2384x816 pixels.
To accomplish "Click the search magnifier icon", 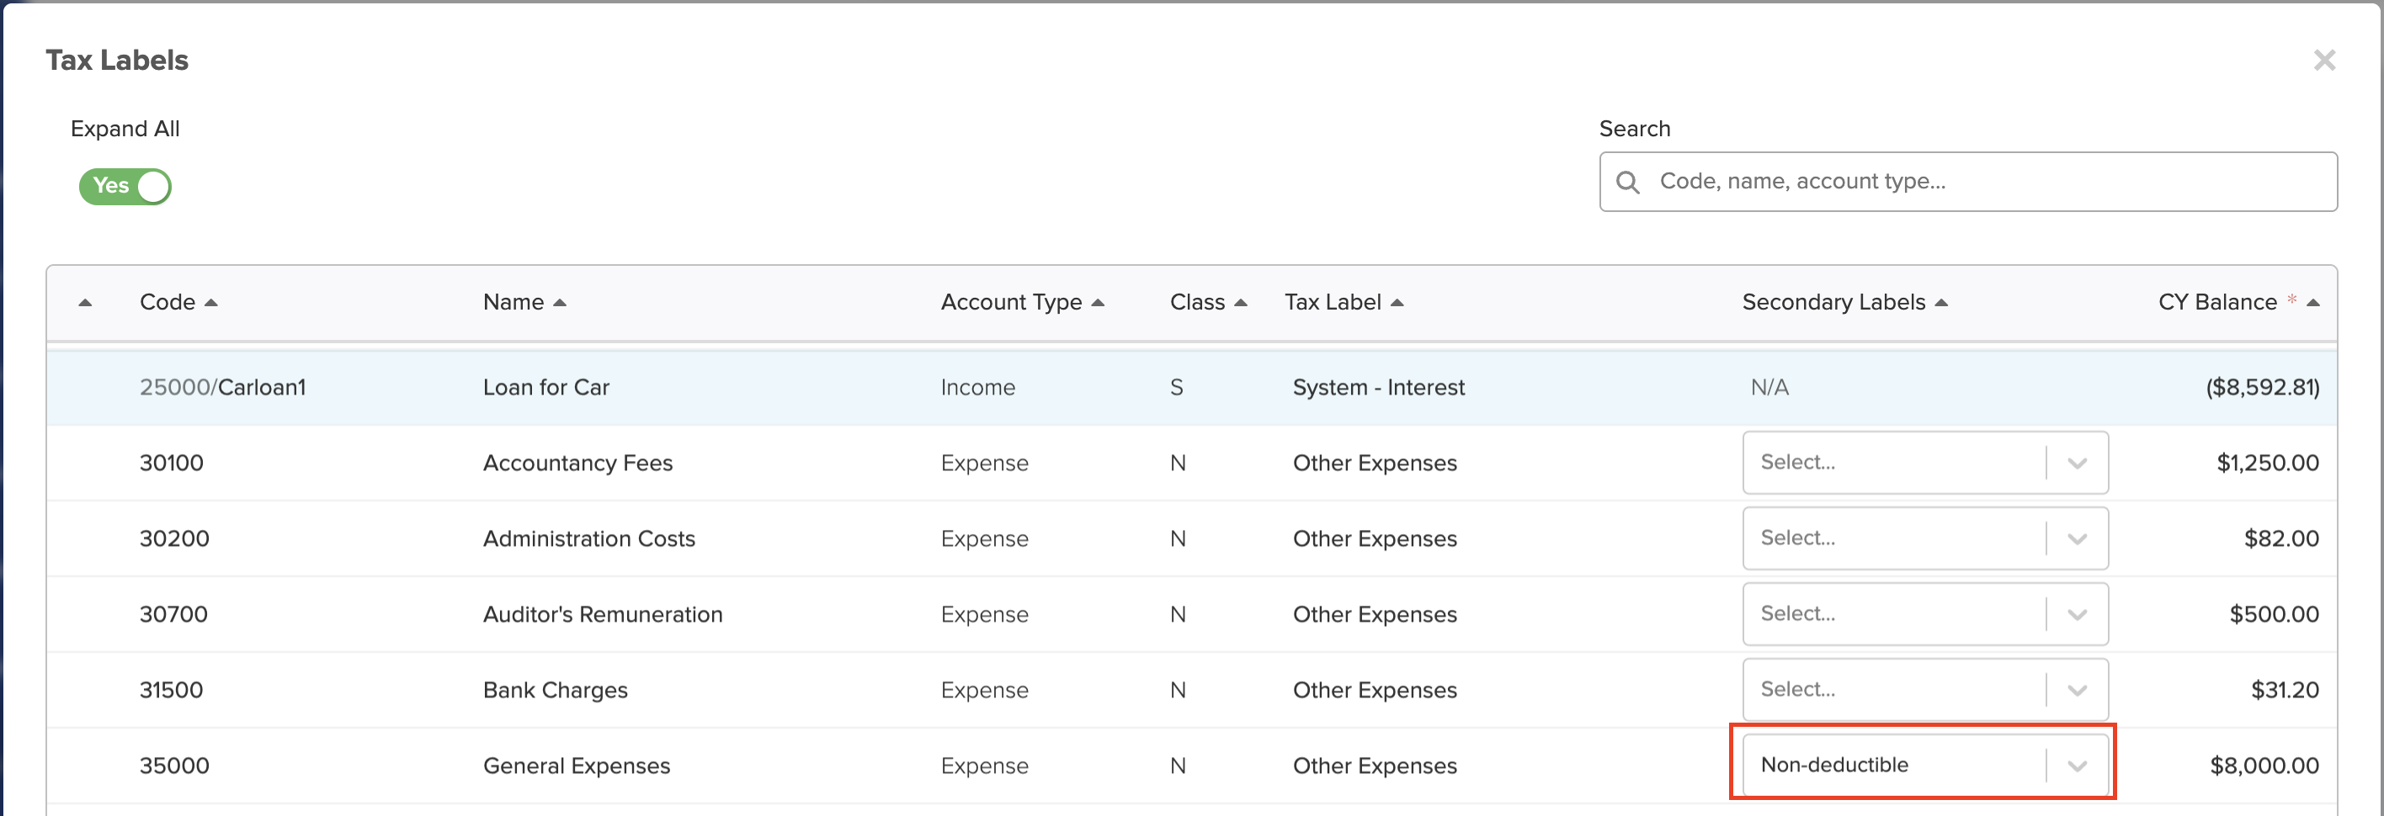I will coord(1628,183).
